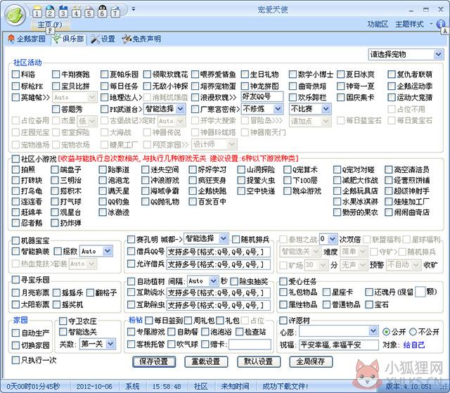Expand the 请选择宠物 pet selector
This screenshot has height=393, width=450.
click(438, 54)
